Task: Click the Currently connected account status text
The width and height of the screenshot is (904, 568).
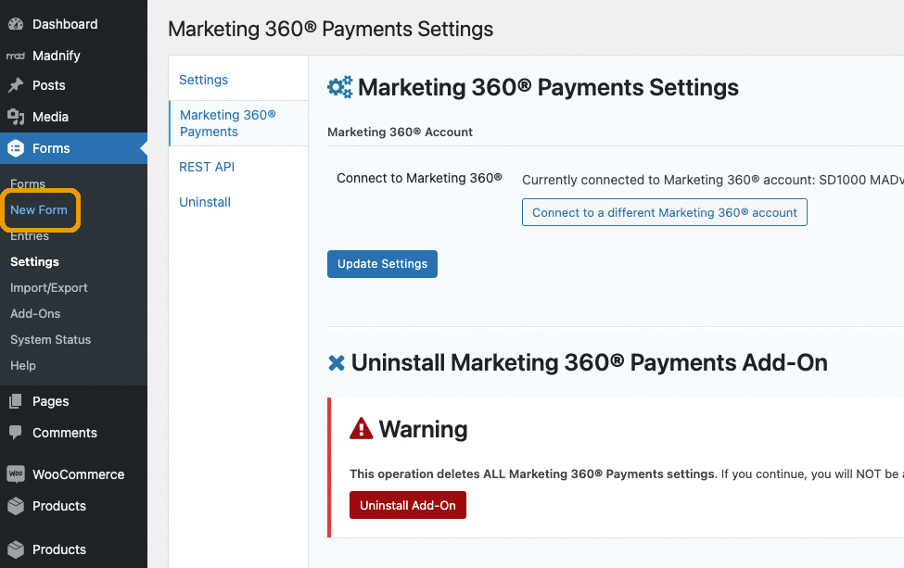Action: [713, 180]
